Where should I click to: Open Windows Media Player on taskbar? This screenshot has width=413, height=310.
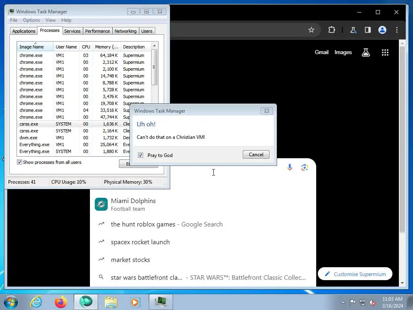tap(136, 302)
